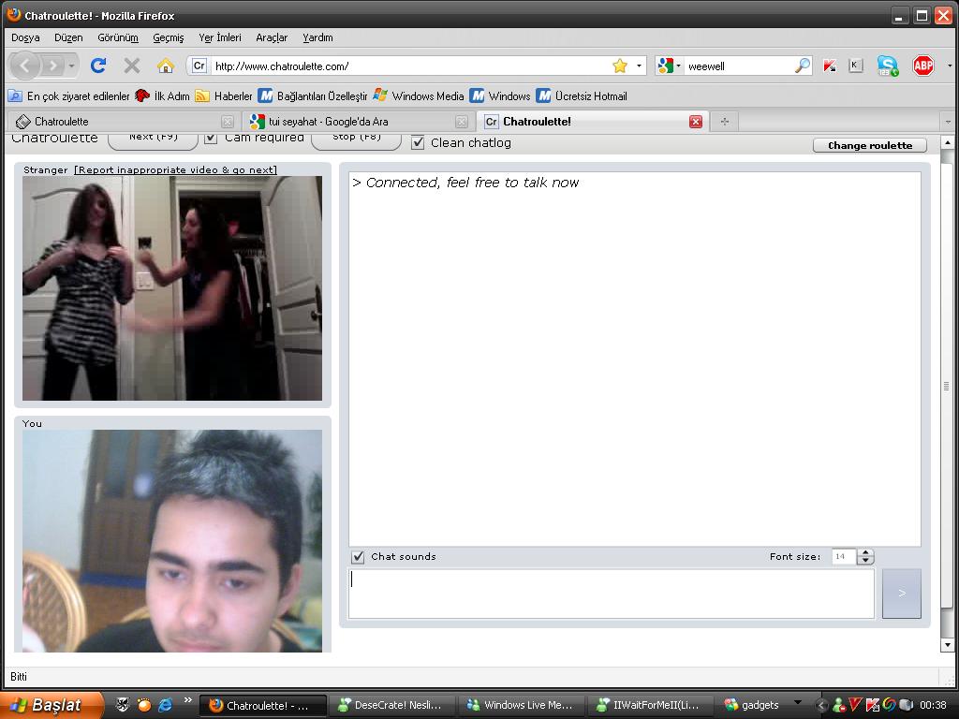Click the send message arrow button

[902, 593]
